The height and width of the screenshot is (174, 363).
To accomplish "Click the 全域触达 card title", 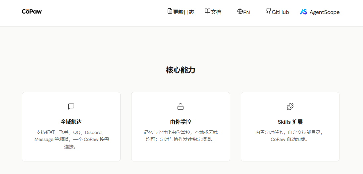I will (x=71, y=122).
